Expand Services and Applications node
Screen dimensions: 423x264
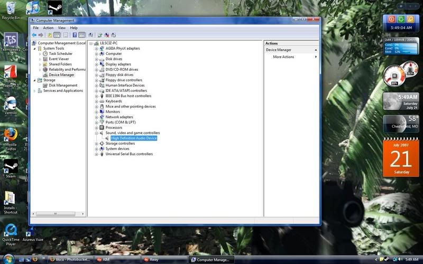(x=34, y=91)
